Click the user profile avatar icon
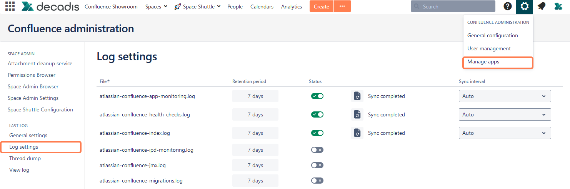 [x=558, y=7]
